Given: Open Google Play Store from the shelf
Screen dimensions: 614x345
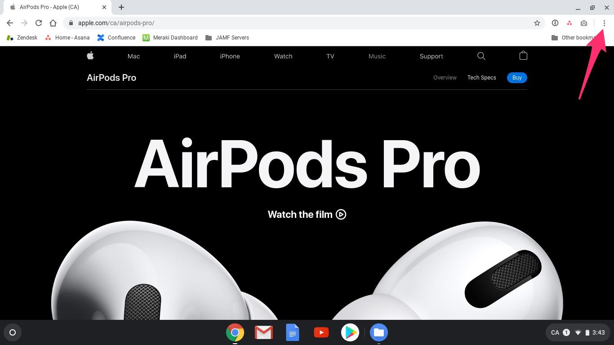Looking at the screenshot, I should tap(350, 332).
